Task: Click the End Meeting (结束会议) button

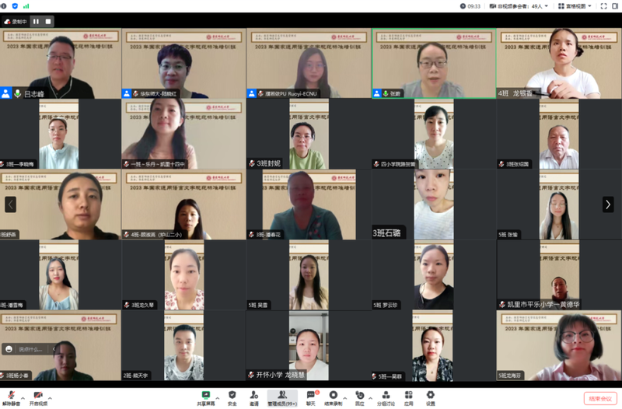Action: pos(600,398)
